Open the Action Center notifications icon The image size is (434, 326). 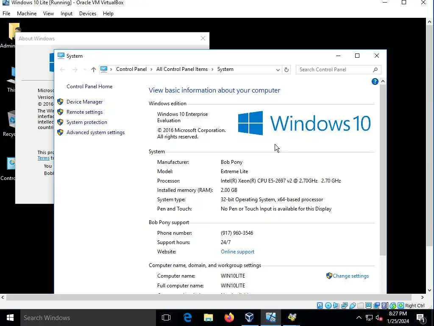420,318
